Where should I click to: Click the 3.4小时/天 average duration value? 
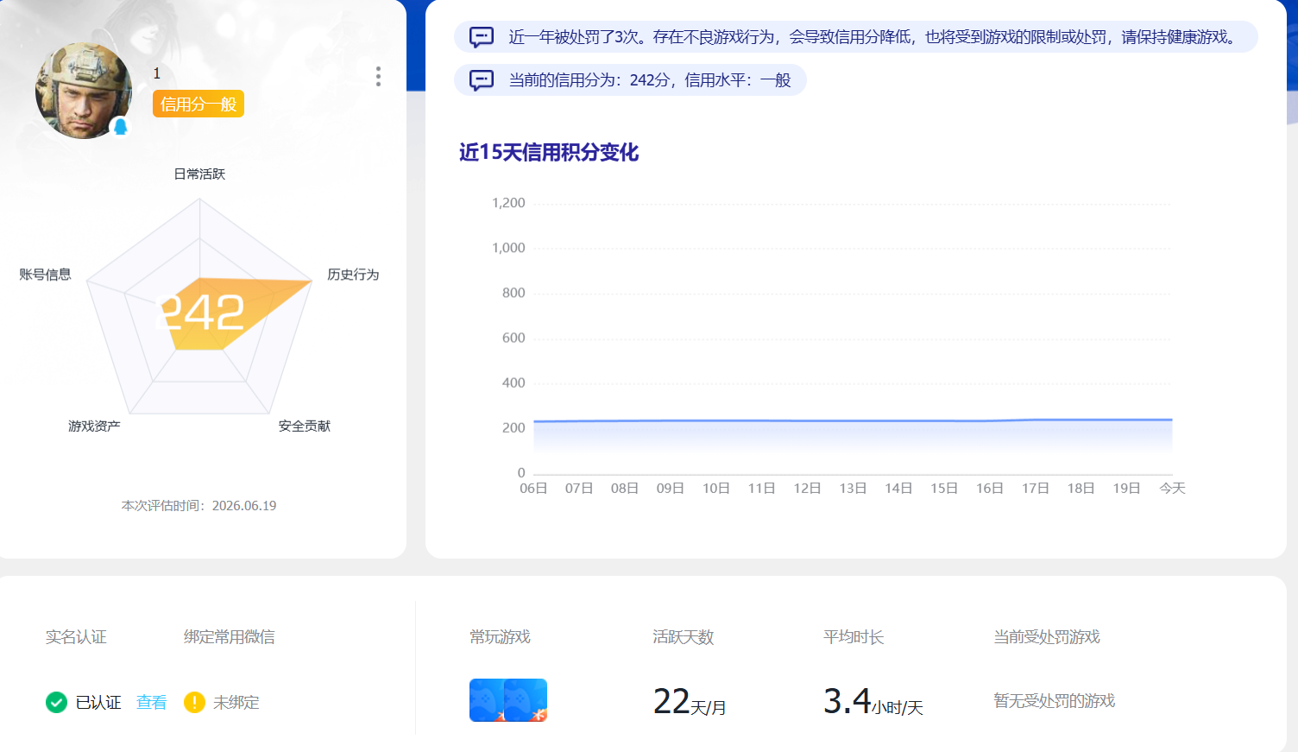coord(873,702)
